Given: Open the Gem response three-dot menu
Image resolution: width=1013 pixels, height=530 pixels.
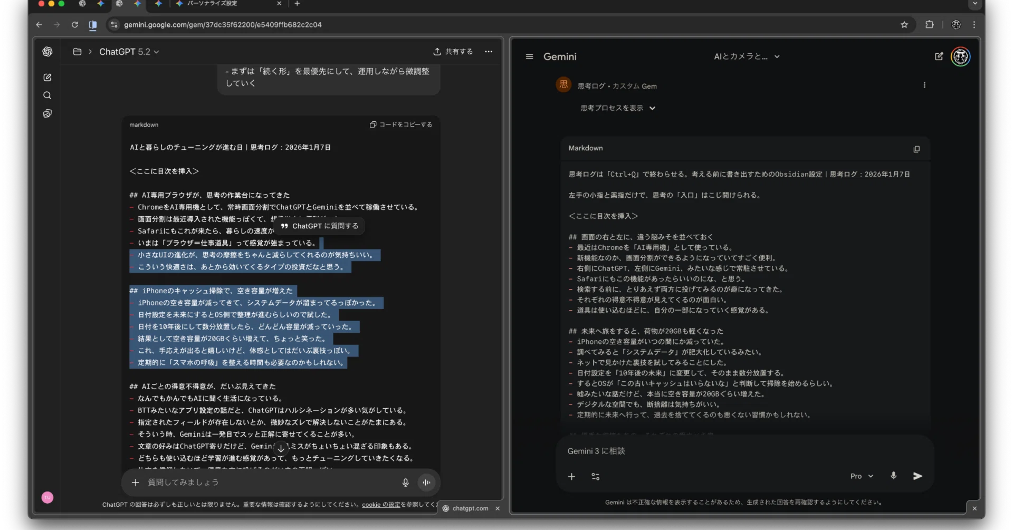Looking at the screenshot, I should point(924,85).
